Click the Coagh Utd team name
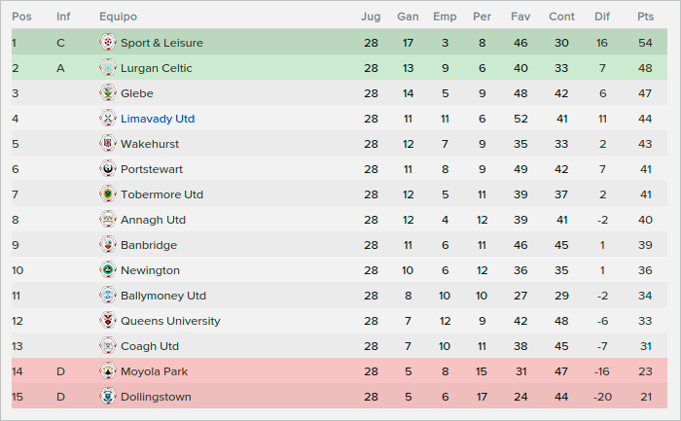681x421 pixels. click(150, 346)
